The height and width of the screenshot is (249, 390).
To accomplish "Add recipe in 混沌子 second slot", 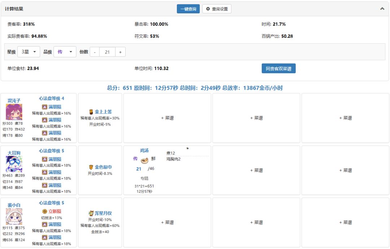I will [256, 118].
